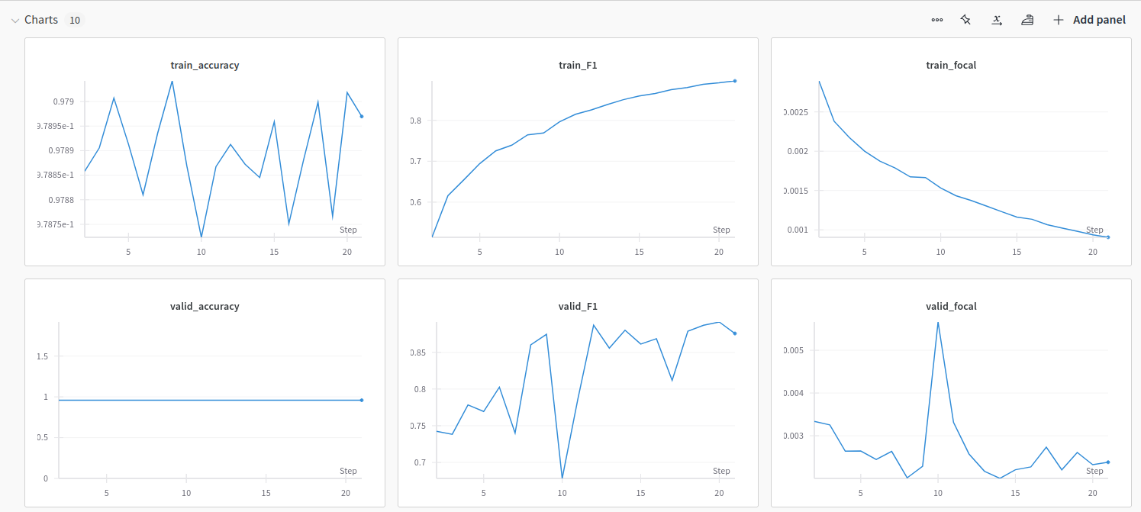Open the valid_F1 chart panel
This screenshot has width=1141, height=512.
pyautogui.click(x=577, y=394)
